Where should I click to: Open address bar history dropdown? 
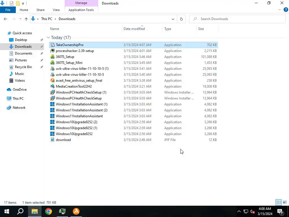coord(173,19)
